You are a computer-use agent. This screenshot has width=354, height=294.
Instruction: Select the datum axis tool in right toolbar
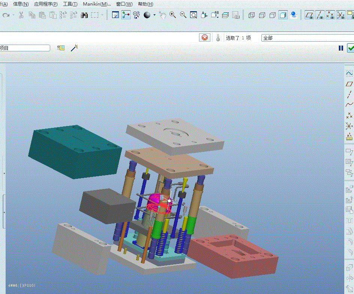tap(349, 94)
